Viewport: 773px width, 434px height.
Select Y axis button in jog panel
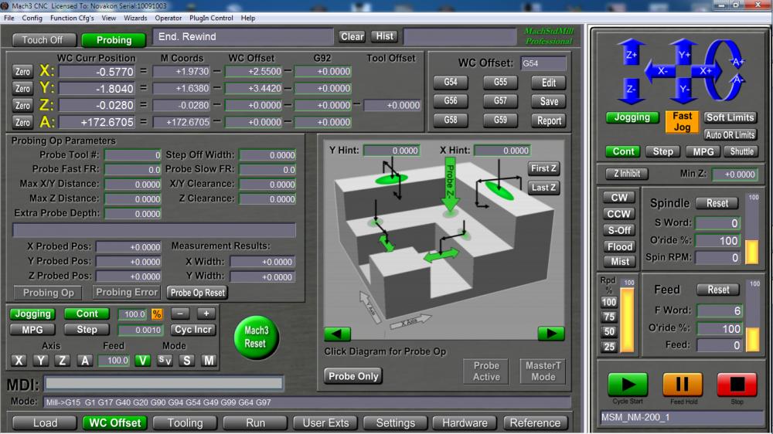tap(40, 361)
